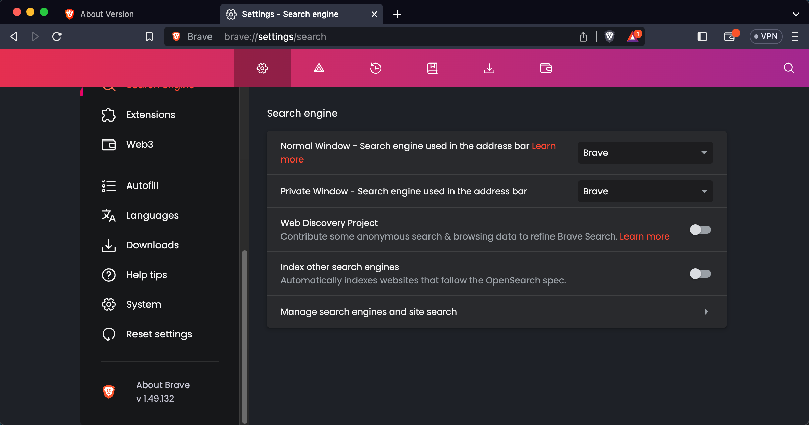The width and height of the screenshot is (809, 425).
Task: Click Learn more next to Brave Search
Action: click(x=644, y=236)
